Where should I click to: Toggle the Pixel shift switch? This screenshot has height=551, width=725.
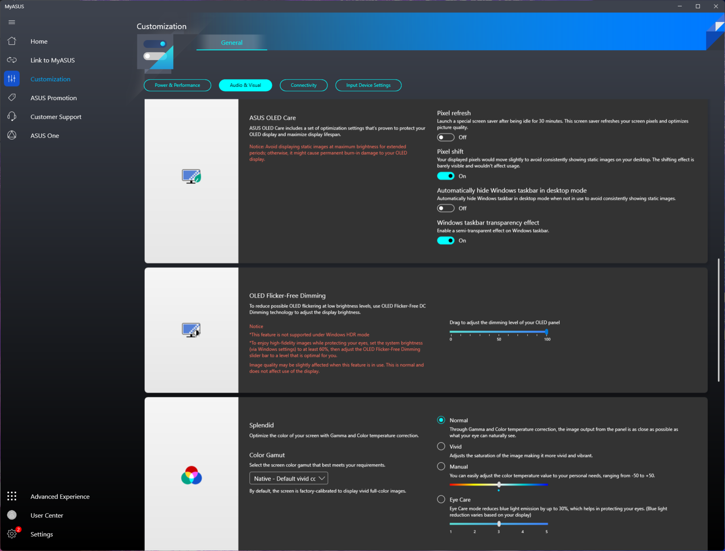click(446, 176)
